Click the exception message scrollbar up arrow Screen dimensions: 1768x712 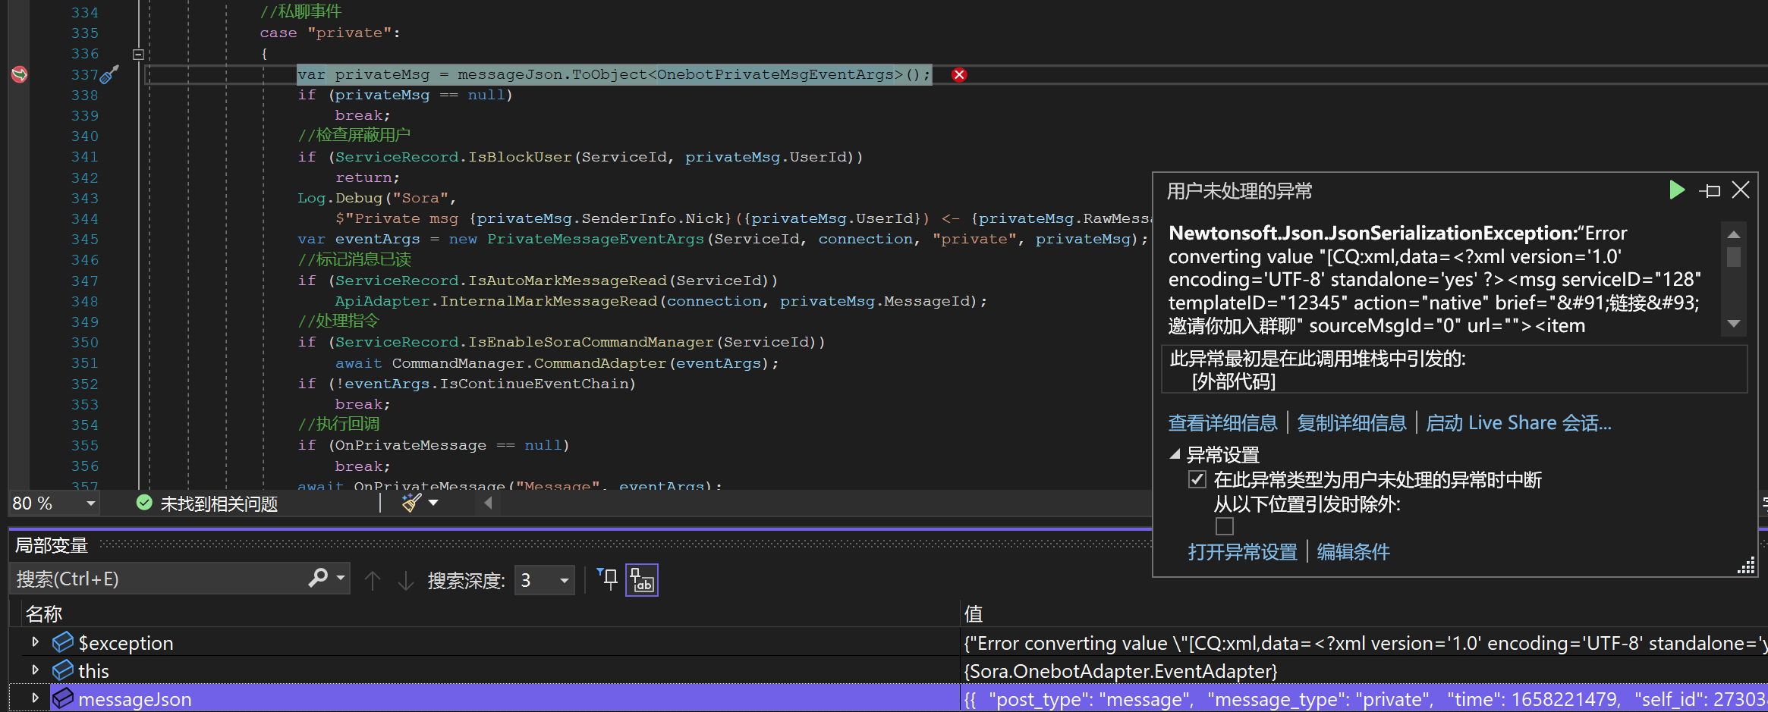(x=1734, y=234)
